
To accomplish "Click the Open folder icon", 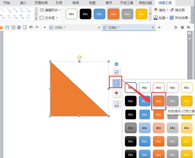I will point(1,27).
